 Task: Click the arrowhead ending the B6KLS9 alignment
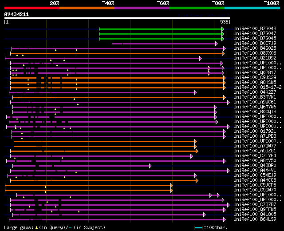(x=225, y=220)
